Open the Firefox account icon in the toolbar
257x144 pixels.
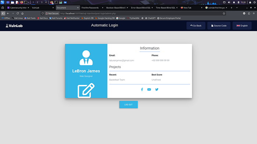coord(244,14)
